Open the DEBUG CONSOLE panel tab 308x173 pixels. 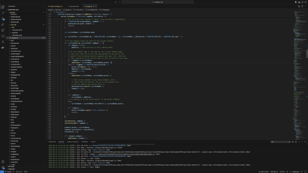(x=73, y=142)
